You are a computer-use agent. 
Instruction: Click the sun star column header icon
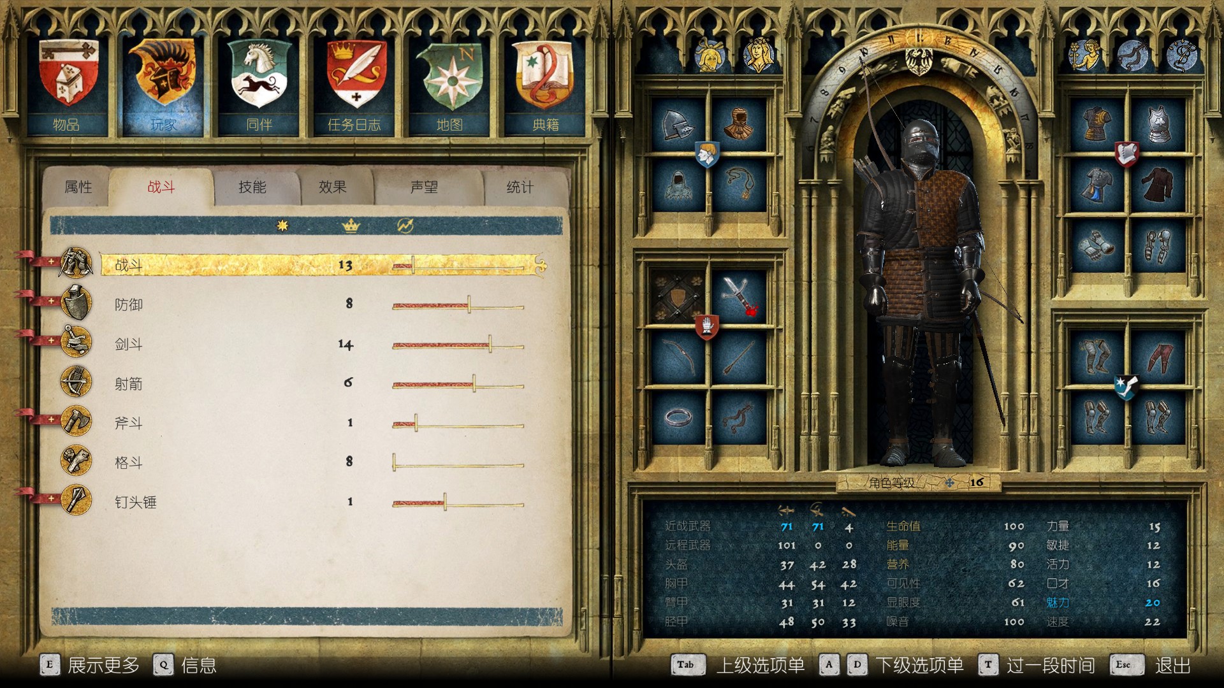click(x=283, y=226)
